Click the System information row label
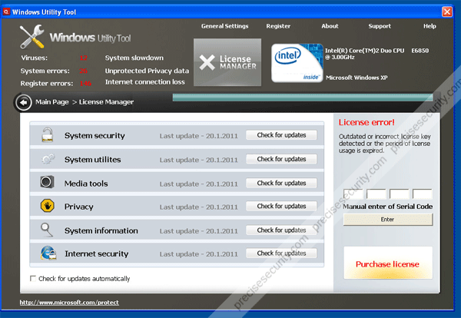This screenshot has height=318, width=461. 101,230
